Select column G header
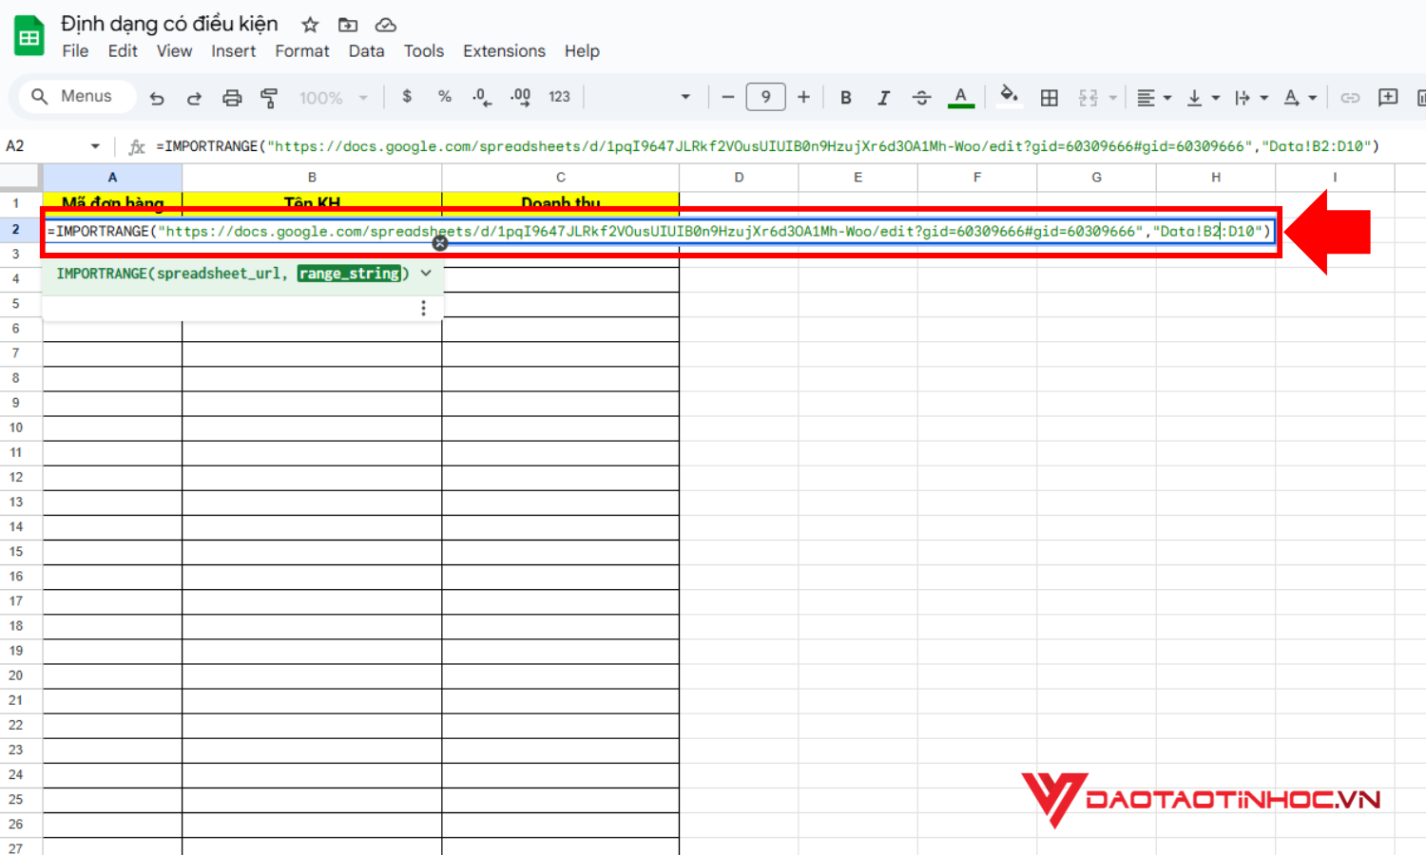The height and width of the screenshot is (855, 1426). coord(1096,178)
